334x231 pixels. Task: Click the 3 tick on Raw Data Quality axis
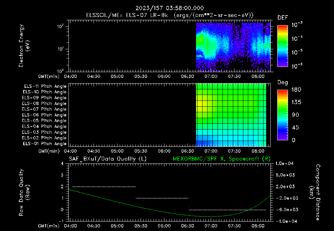pos(62,175)
